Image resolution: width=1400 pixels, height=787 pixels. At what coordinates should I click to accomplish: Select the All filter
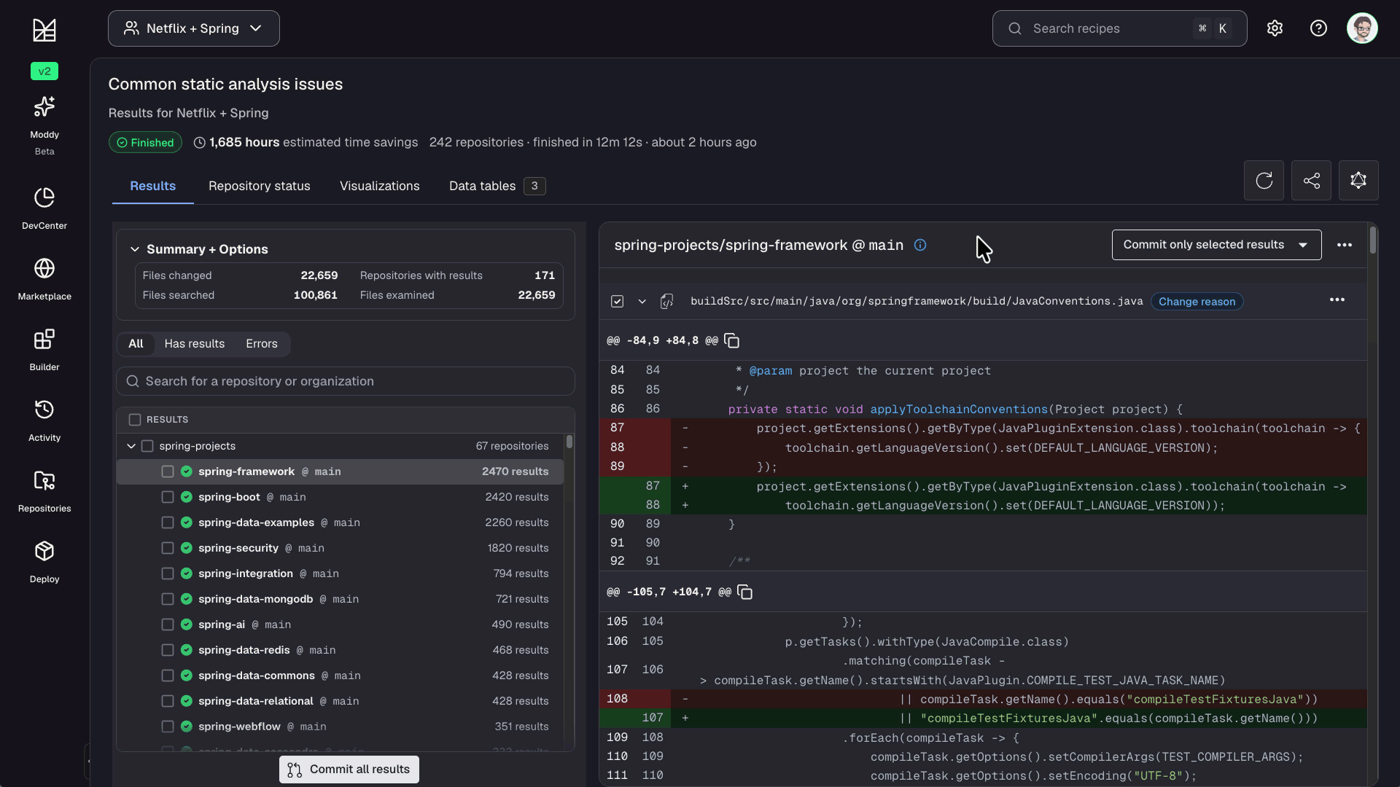(x=136, y=344)
